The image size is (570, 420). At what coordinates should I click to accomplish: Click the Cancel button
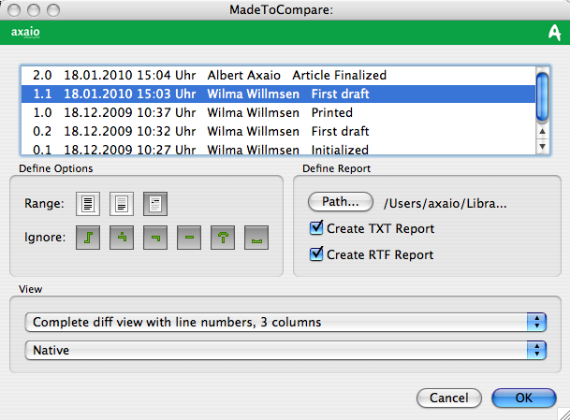pyautogui.click(x=449, y=398)
